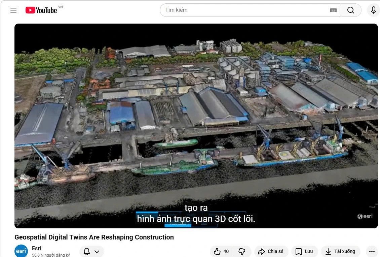Open the Esri channel page
The height and width of the screenshot is (257, 380).
click(x=36, y=248)
